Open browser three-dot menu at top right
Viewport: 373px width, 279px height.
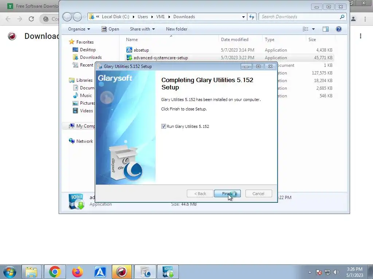pos(365,19)
